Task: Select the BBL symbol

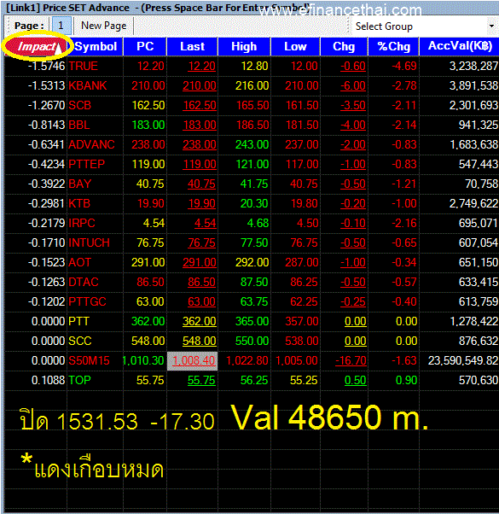Action: pos(79,126)
